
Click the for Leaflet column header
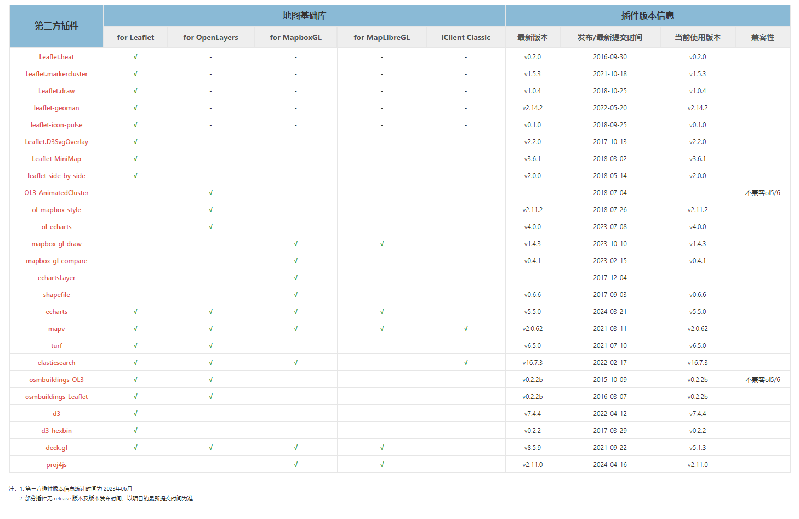135,37
